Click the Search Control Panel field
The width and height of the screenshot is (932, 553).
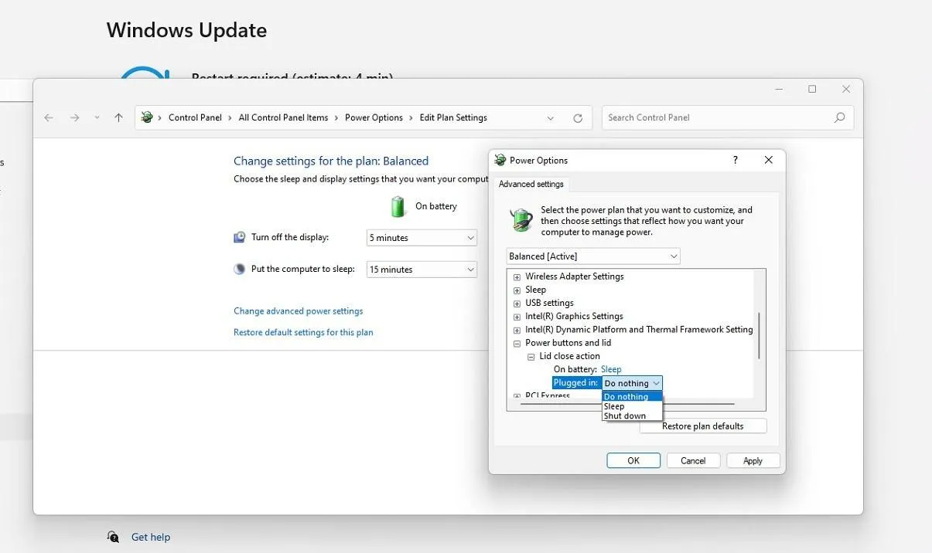[728, 117]
